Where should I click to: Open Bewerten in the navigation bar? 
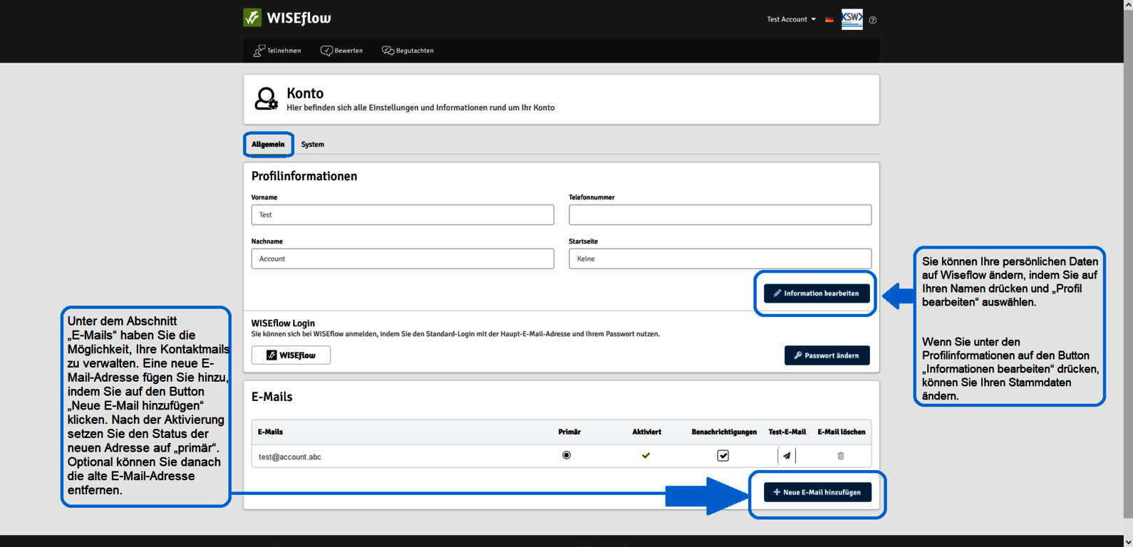342,51
